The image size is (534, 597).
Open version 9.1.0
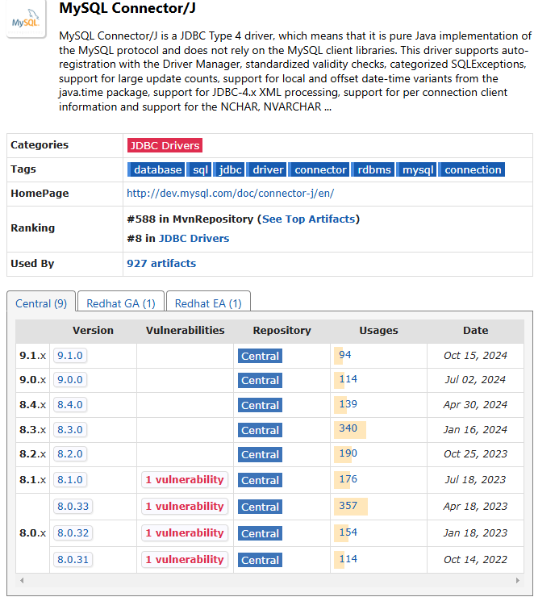pos(70,356)
